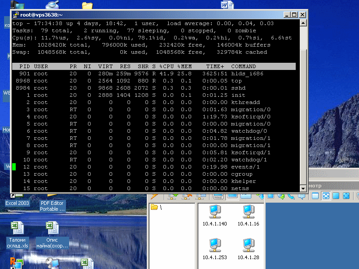The height and width of the screenshot is (269, 359).
Task: Click the COMMAND column header
Action: coord(244,66)
